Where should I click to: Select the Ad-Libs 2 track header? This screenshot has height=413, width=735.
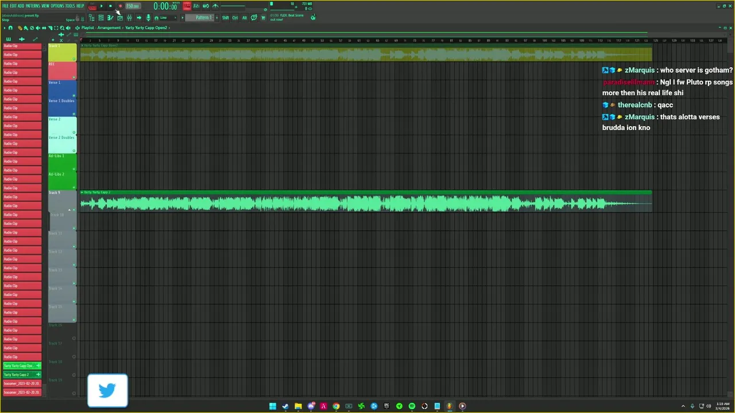[x=62, y=181]
